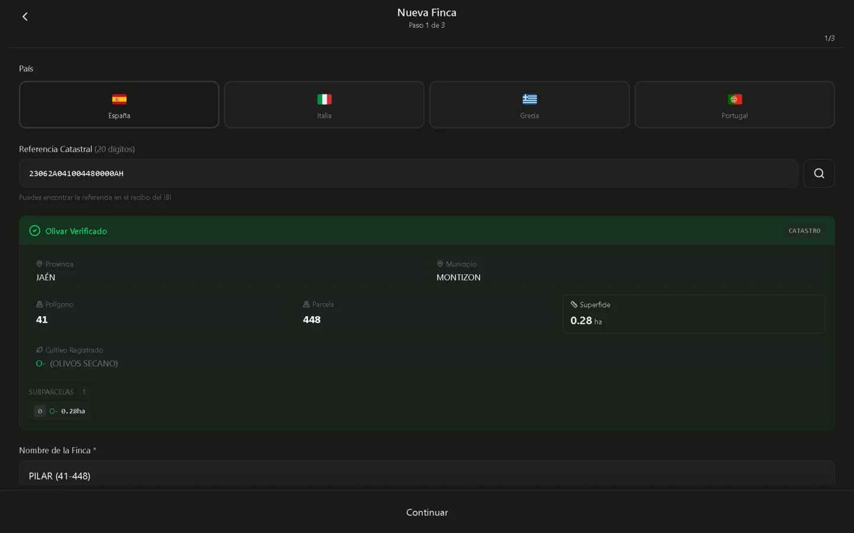Image resolution: width=854 pixels, height=533 pixels.
Task: Click the CATASTRO badge
Action: tap(804, 231)
